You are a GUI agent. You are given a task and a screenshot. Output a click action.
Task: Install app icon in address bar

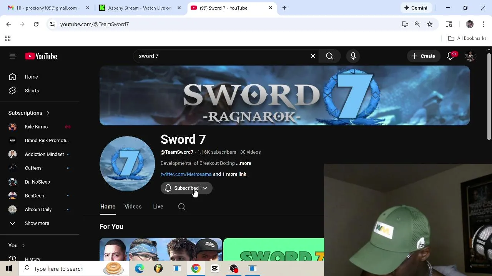tap(405, 24)
